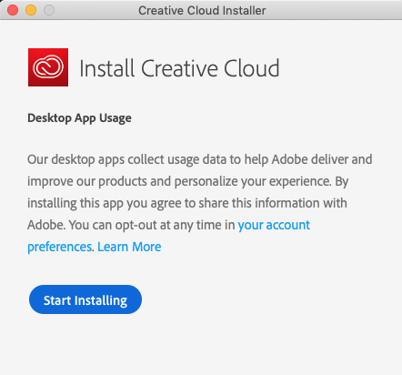Follow the "your account" link text
Viewport: 402px width, 375px height.
click(274, 225)
